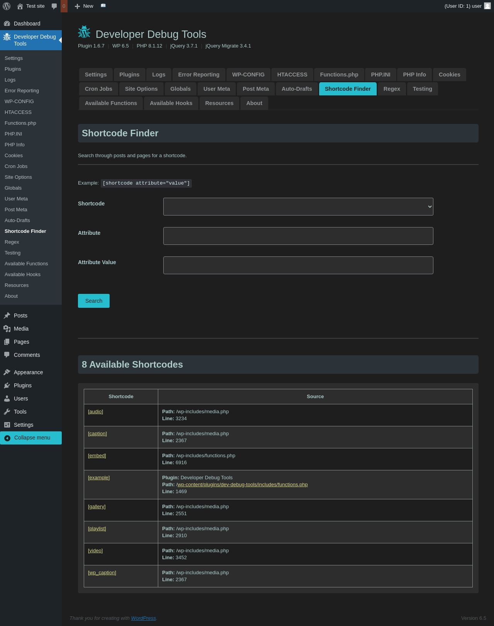The image size is (494, 626).
Task: Switch to the Error Reporting tab
Action: [198, 75]
